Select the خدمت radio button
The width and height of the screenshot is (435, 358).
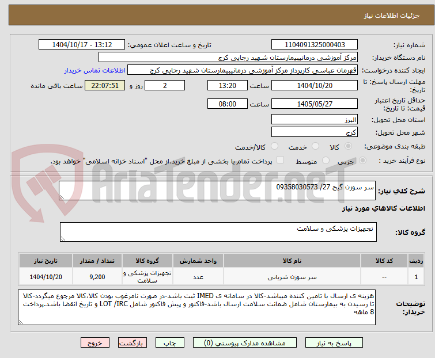tap(315, 146)
